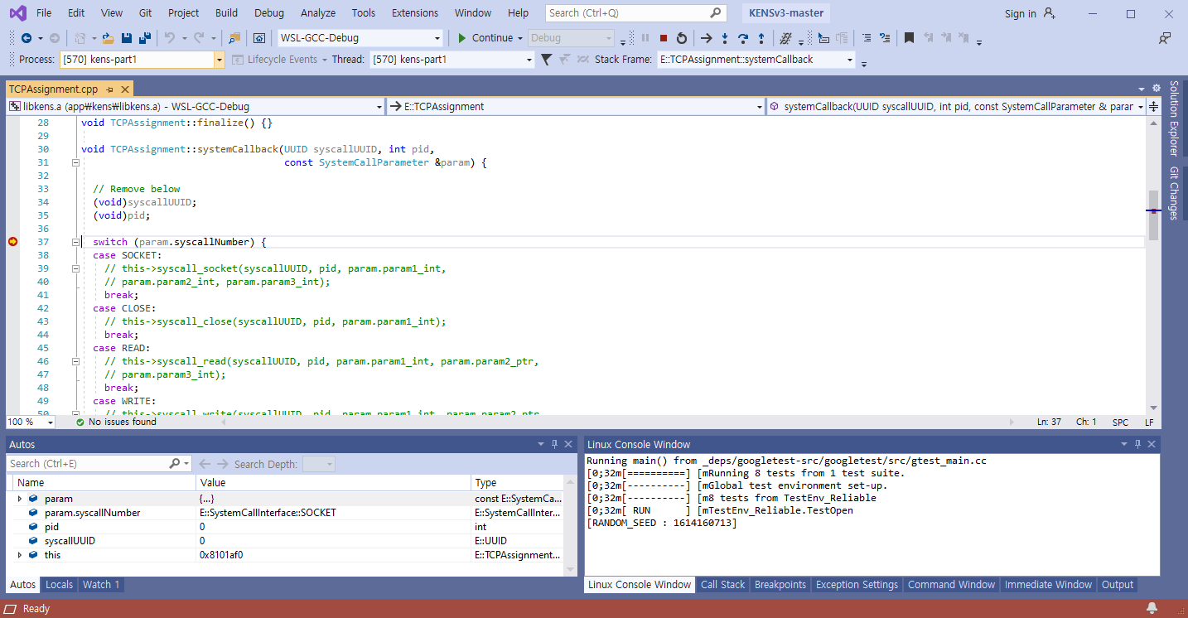Click the Show Threads in Source icon
Screen dimensions: 1188x618
tap(785, 38)
